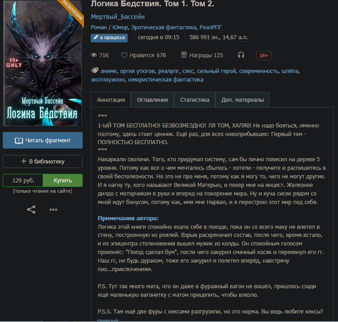Click the реалрпг tag

click(x=169, y=71)
